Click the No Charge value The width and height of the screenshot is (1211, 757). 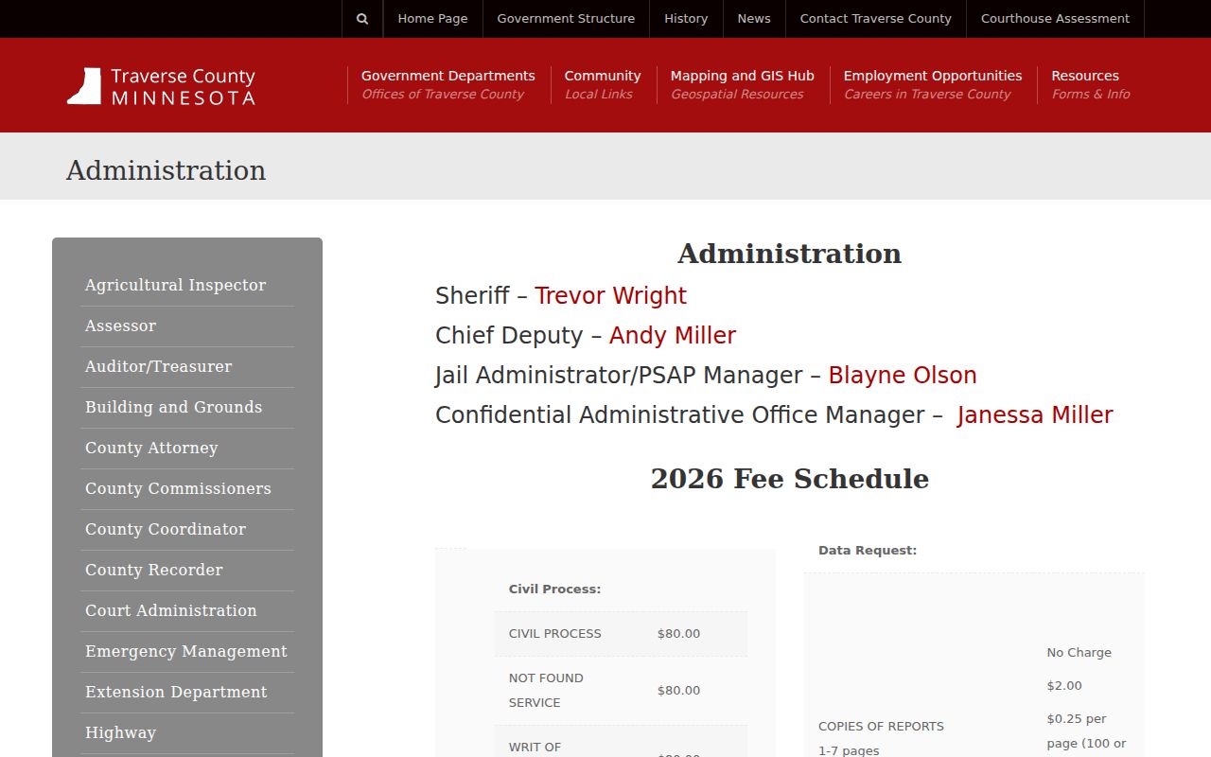pos(1079,653)
